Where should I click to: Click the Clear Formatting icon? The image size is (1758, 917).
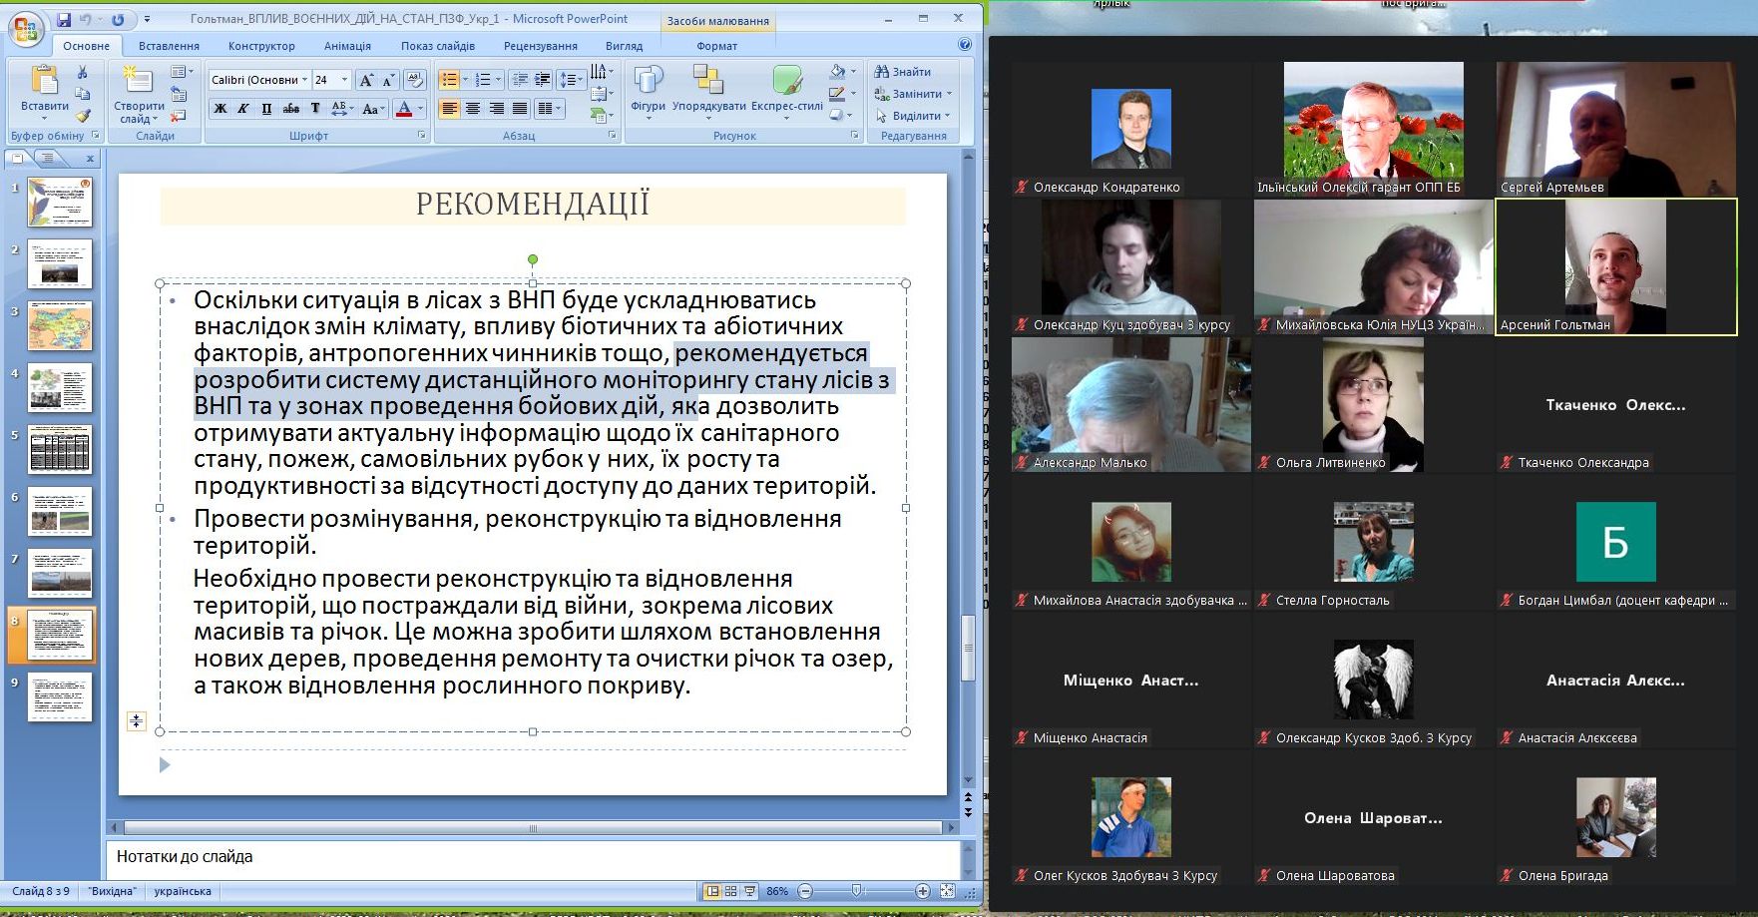click(x=414, y=80)
